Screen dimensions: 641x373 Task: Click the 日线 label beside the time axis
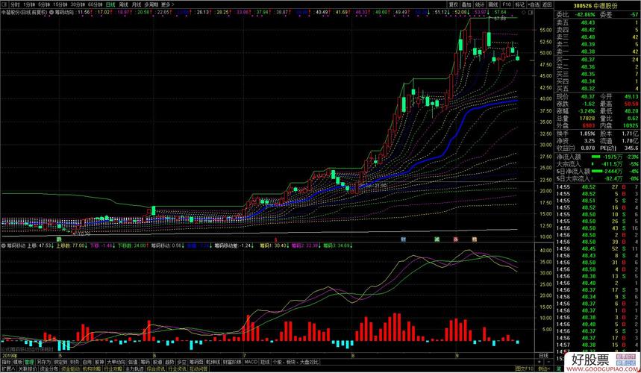tap(543, 355)
